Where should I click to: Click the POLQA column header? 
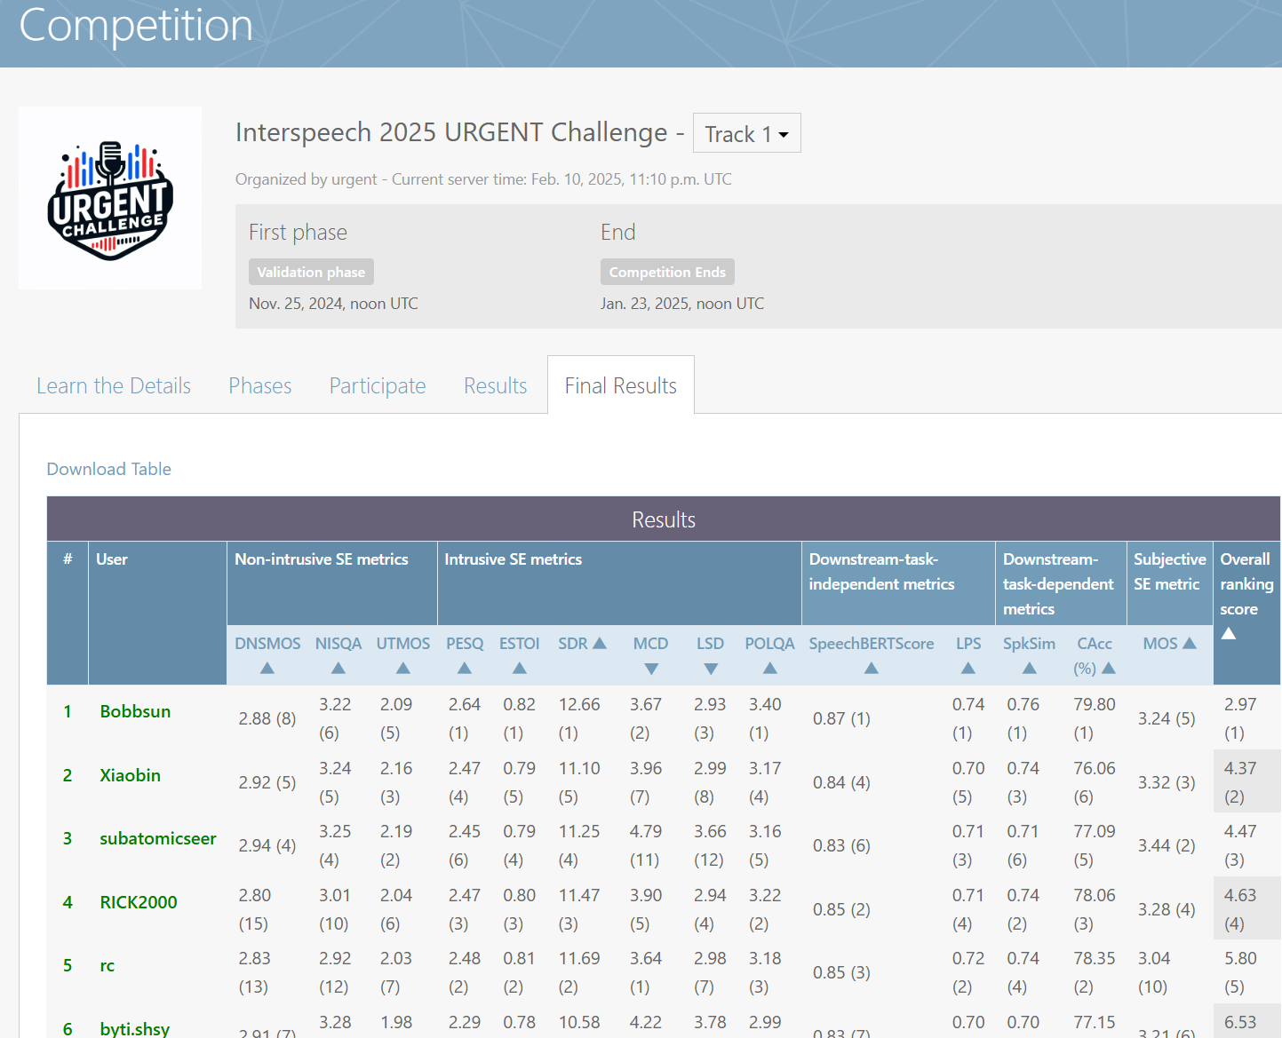tap(769, 643)
